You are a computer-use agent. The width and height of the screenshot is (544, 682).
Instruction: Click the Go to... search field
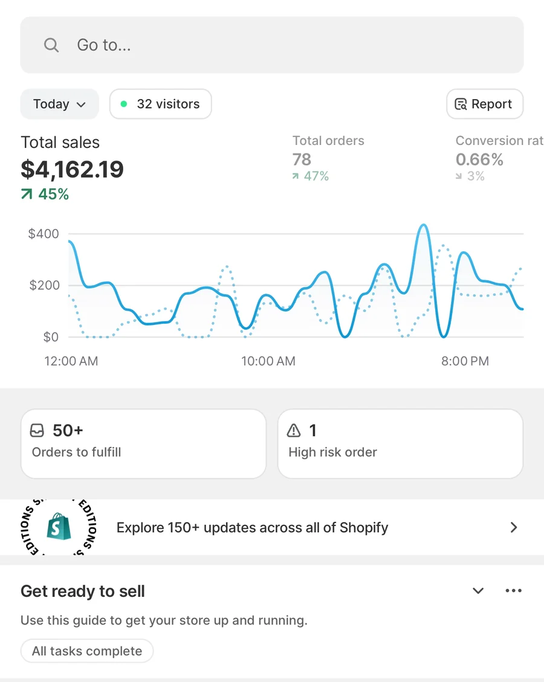pos(272,45)
